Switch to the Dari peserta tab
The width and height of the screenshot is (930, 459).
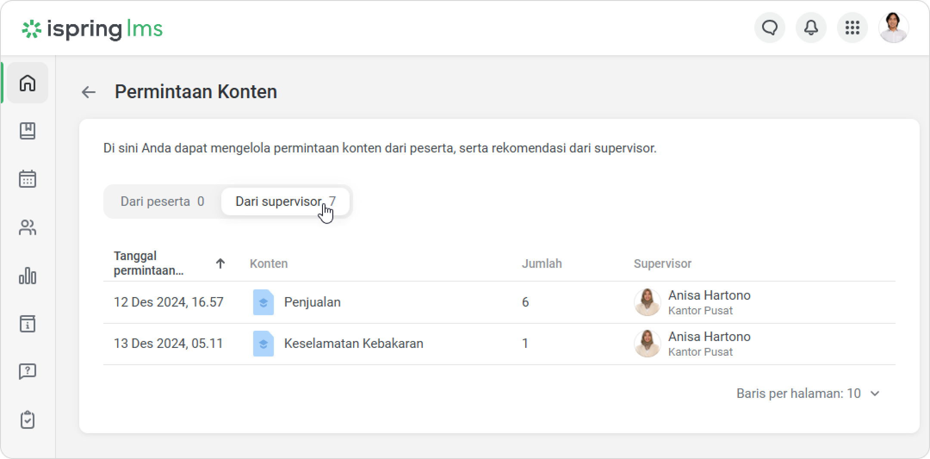(162, 202)
